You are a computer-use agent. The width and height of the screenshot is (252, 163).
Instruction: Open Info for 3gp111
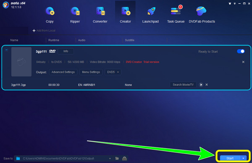tap(66, 51)
